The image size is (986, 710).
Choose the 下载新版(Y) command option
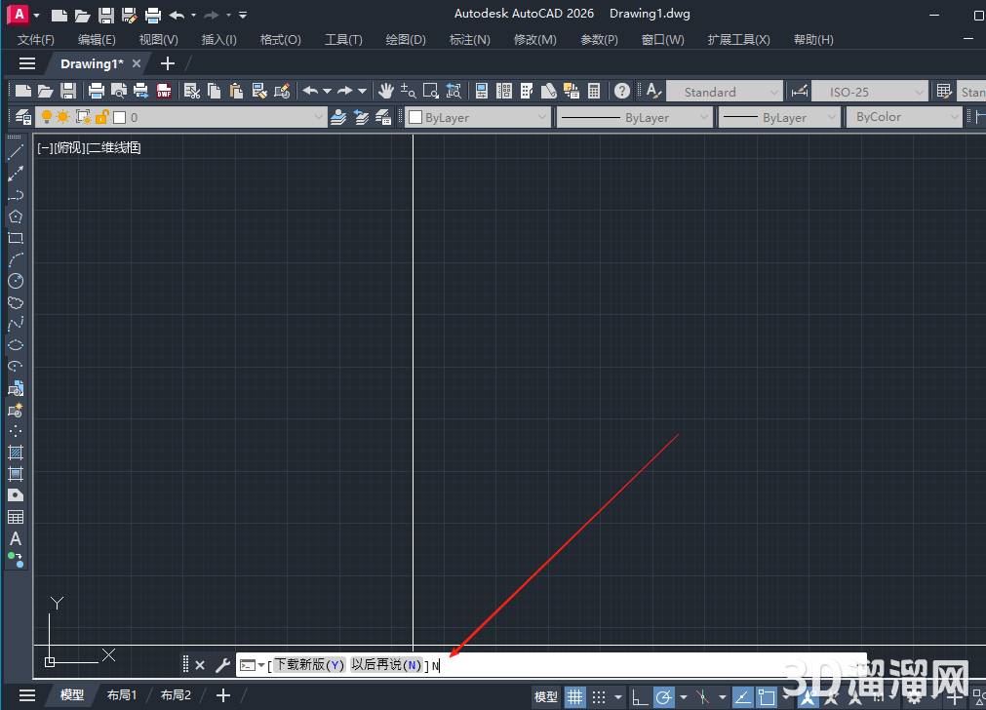308,665
